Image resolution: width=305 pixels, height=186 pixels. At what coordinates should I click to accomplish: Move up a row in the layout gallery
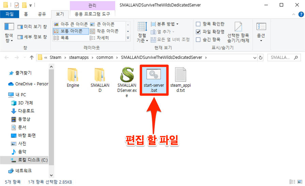coord(128,24)
